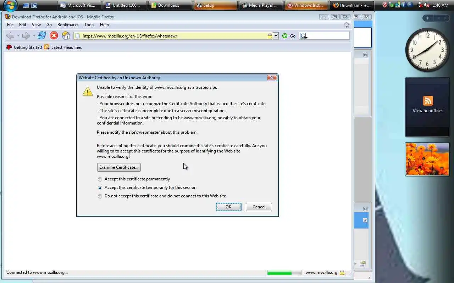
Task: Click the 1:40 AM system clock
Action: (441, 5)
